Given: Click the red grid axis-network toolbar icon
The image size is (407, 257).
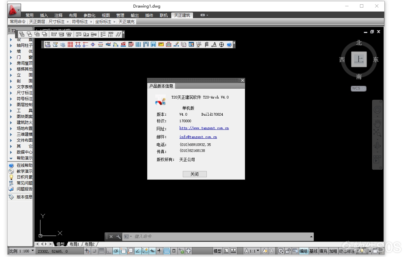Looking at the screenshot, I should pos(70,44).
